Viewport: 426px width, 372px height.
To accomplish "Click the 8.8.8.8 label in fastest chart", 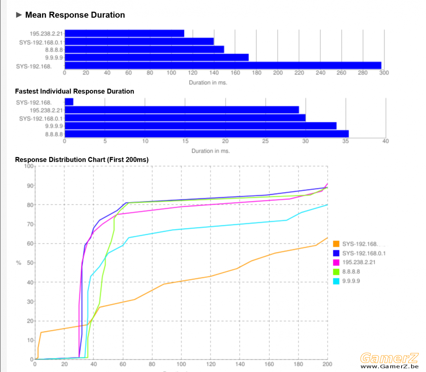I will 54,134.
